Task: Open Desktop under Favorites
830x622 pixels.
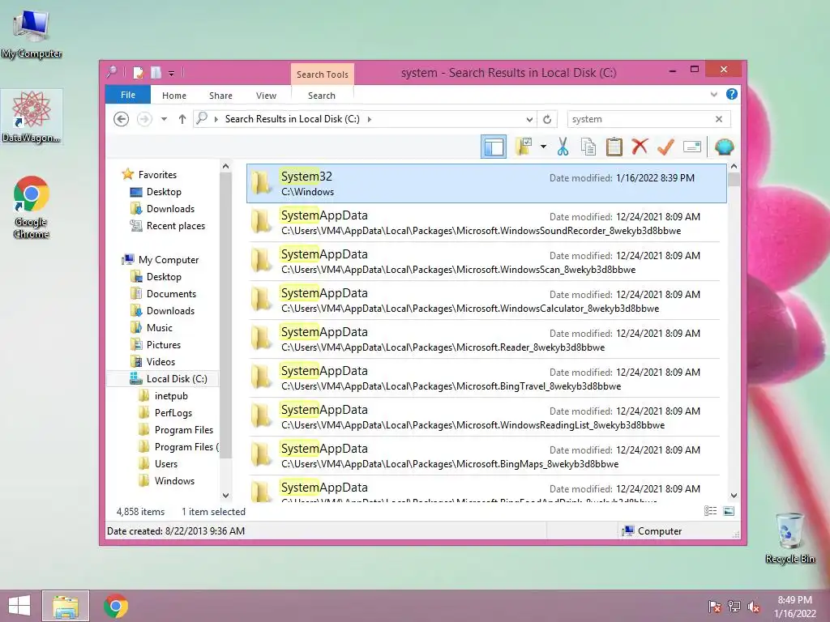Action: click(164, 191)
